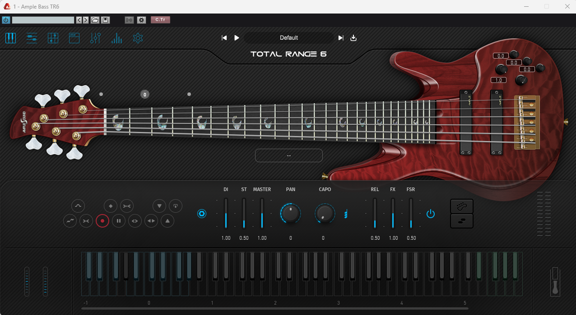Image resolution: width=576 pixels, height=315 pixels.
Task: Click the pause-bars articulation button
Action: click(119, 221)
